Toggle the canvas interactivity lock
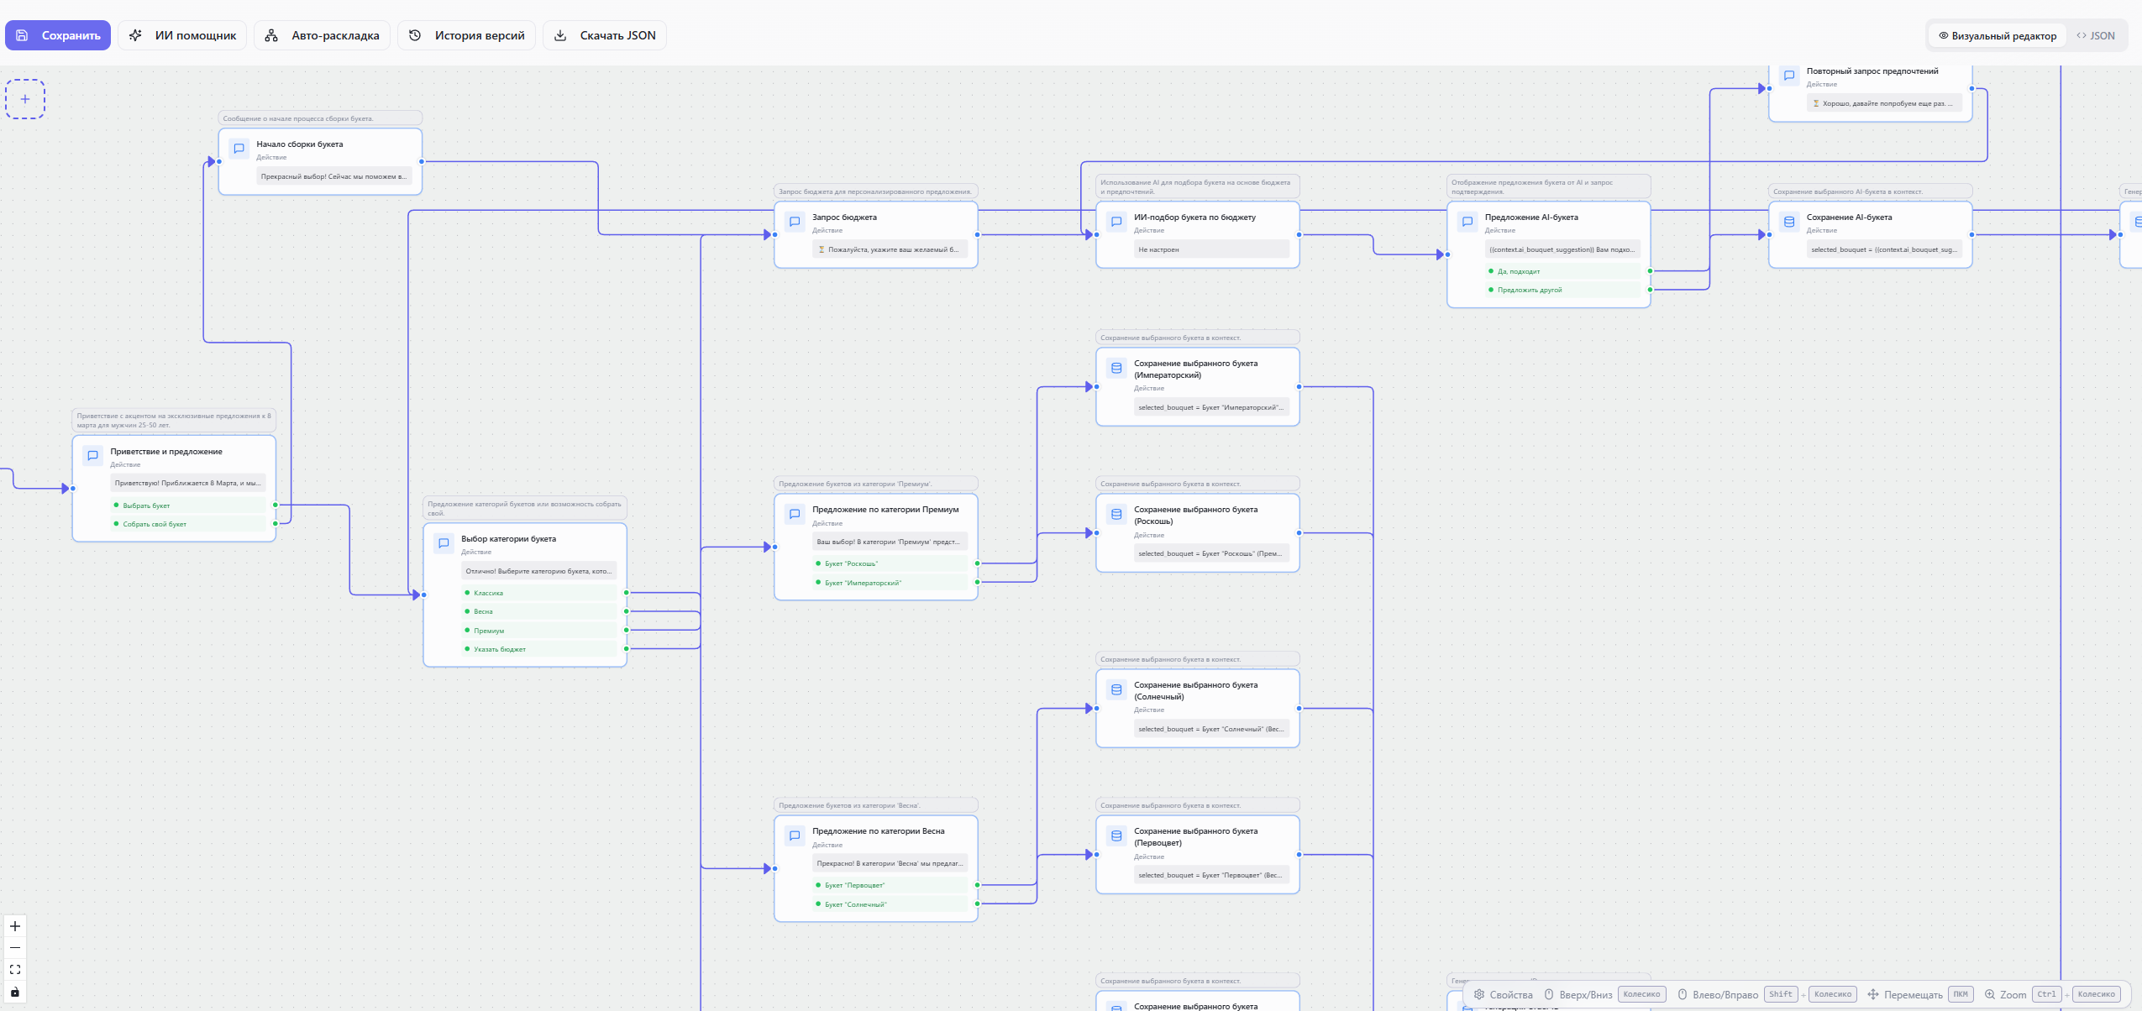 15,992
